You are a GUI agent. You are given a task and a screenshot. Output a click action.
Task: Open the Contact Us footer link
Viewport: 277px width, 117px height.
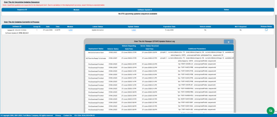tap(68, 116)
